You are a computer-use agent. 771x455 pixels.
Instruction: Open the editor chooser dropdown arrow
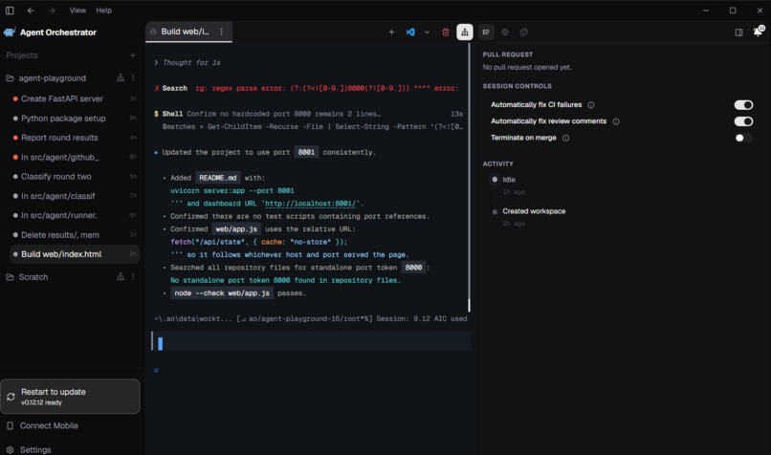(427, 32)
